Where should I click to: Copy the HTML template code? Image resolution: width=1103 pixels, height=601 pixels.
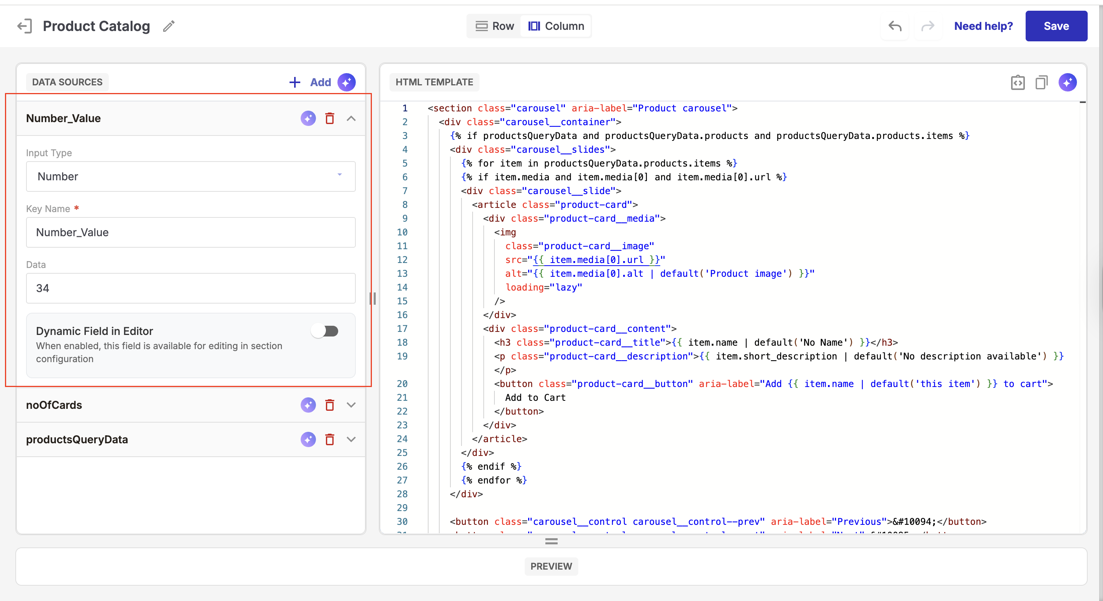[1041, 82]
